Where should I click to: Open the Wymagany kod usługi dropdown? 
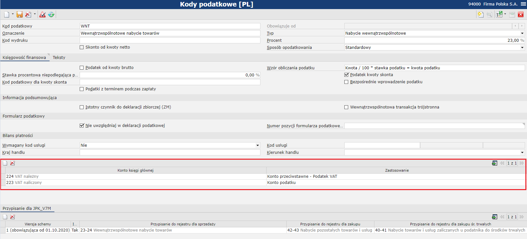(x=258, y=145)
